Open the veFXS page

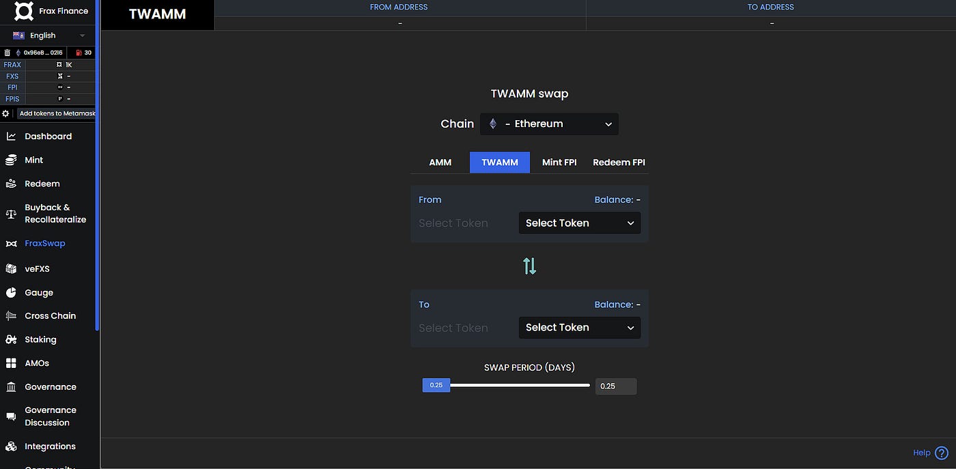38,269
